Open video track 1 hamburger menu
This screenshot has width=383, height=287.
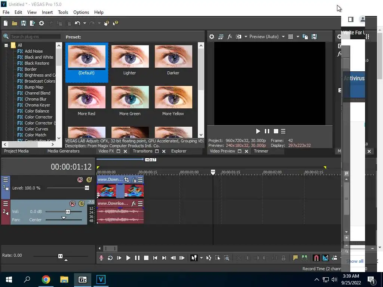(6, 180)
